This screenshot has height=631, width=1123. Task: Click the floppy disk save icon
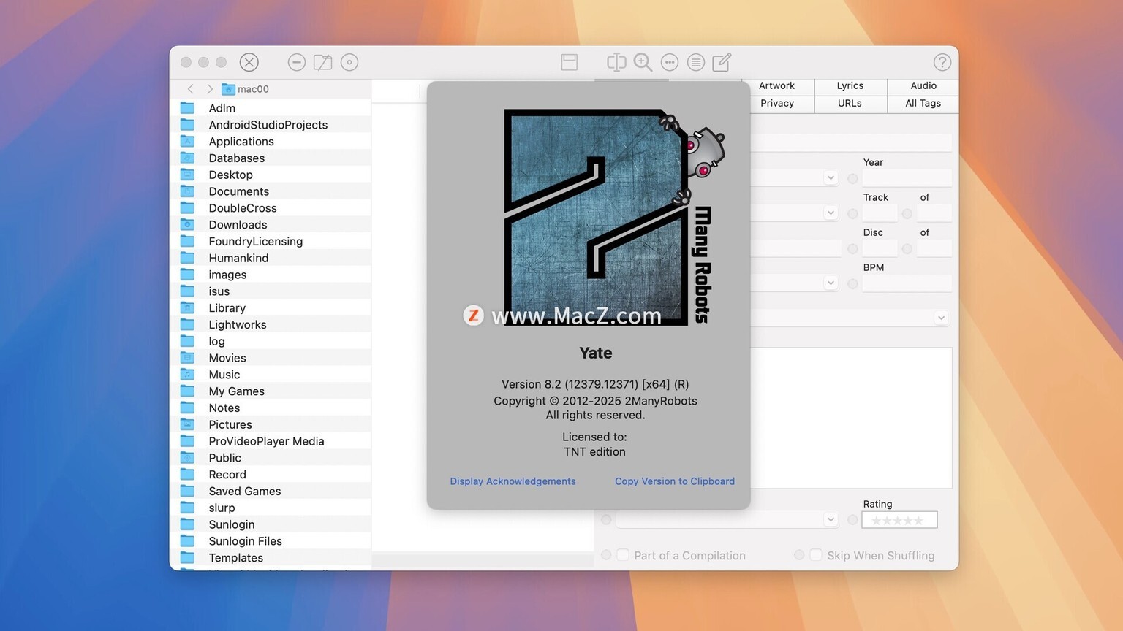[570, 62]
